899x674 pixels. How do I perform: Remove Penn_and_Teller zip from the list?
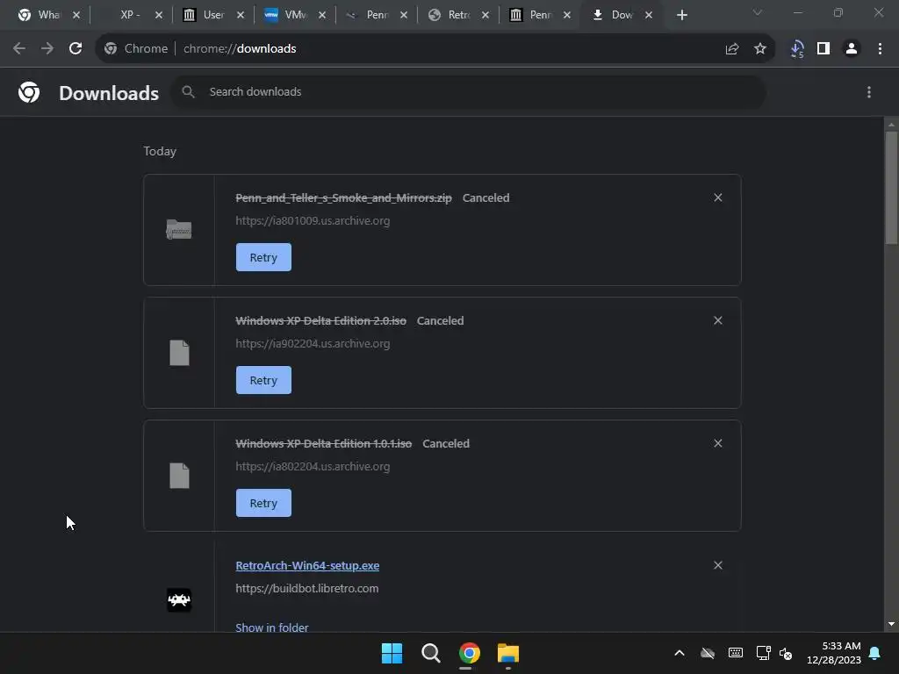tap(718, 197)
